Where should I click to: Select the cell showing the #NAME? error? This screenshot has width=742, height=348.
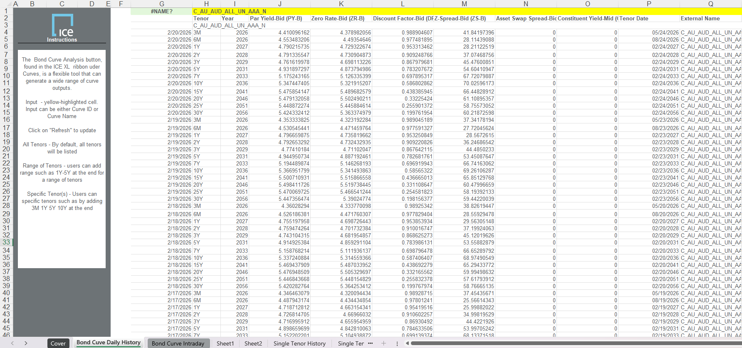tap(161, 11)
